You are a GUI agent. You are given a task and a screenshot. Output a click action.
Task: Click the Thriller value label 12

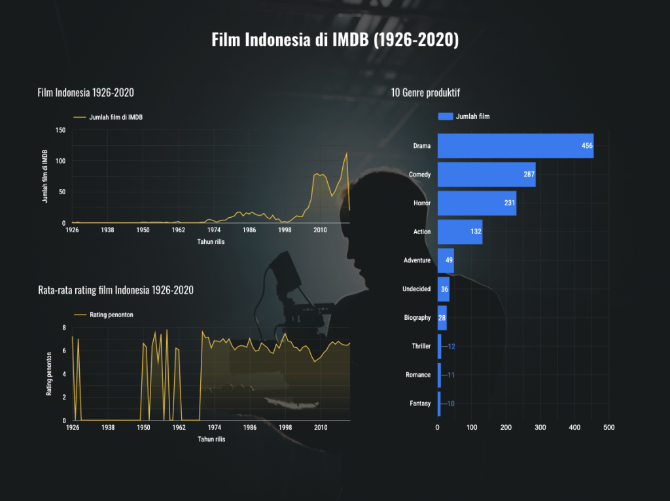pos(451,347)
